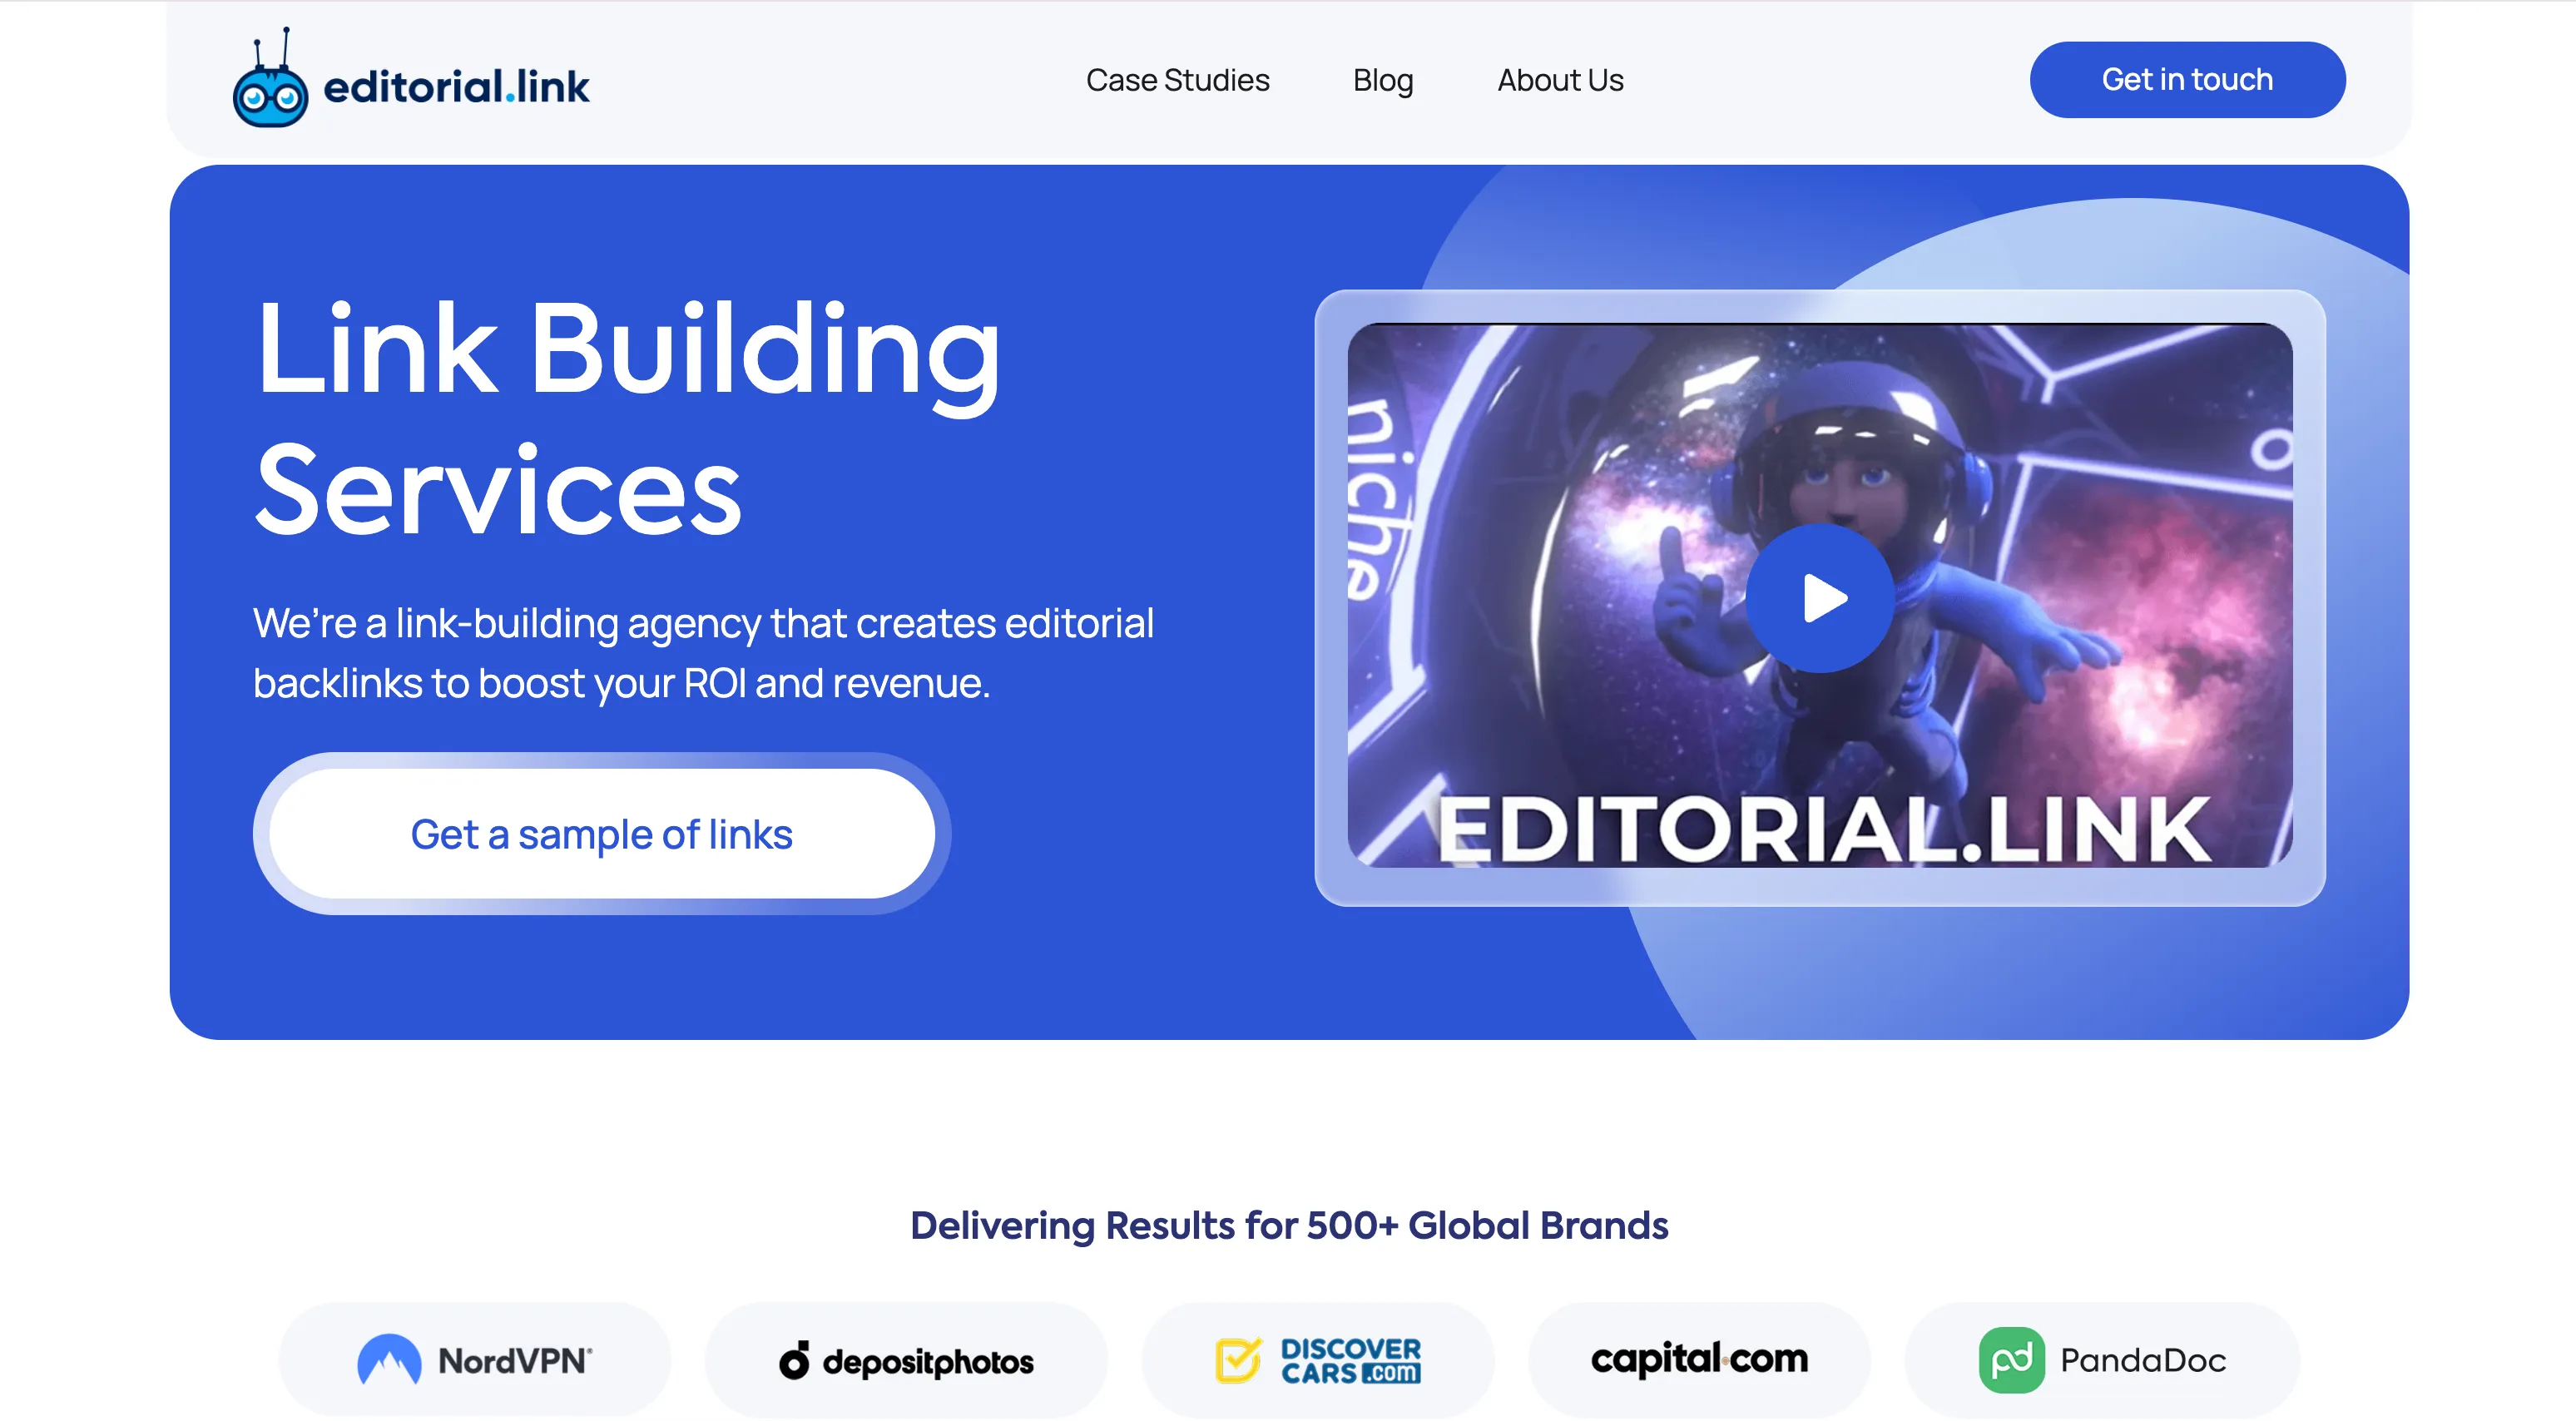Click the NordVPN mountain icon

pos(390,1360)
